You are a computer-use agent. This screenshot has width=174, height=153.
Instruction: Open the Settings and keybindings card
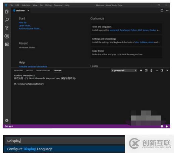126,41
